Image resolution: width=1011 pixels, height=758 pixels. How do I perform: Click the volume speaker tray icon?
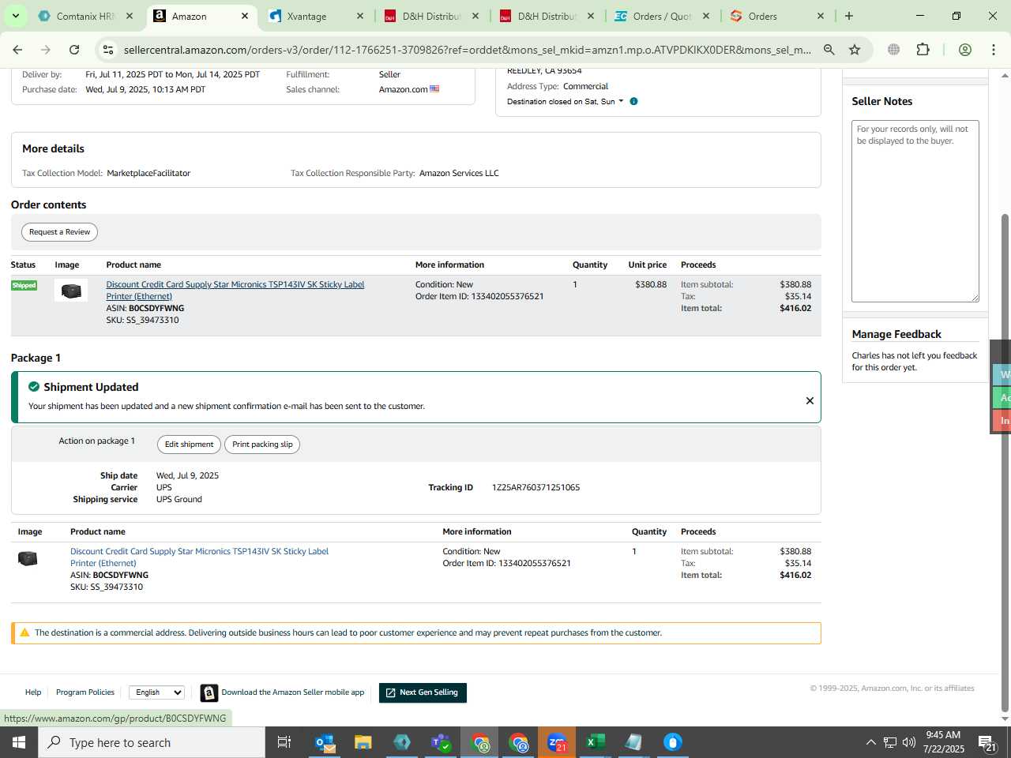tap(909, 742)
